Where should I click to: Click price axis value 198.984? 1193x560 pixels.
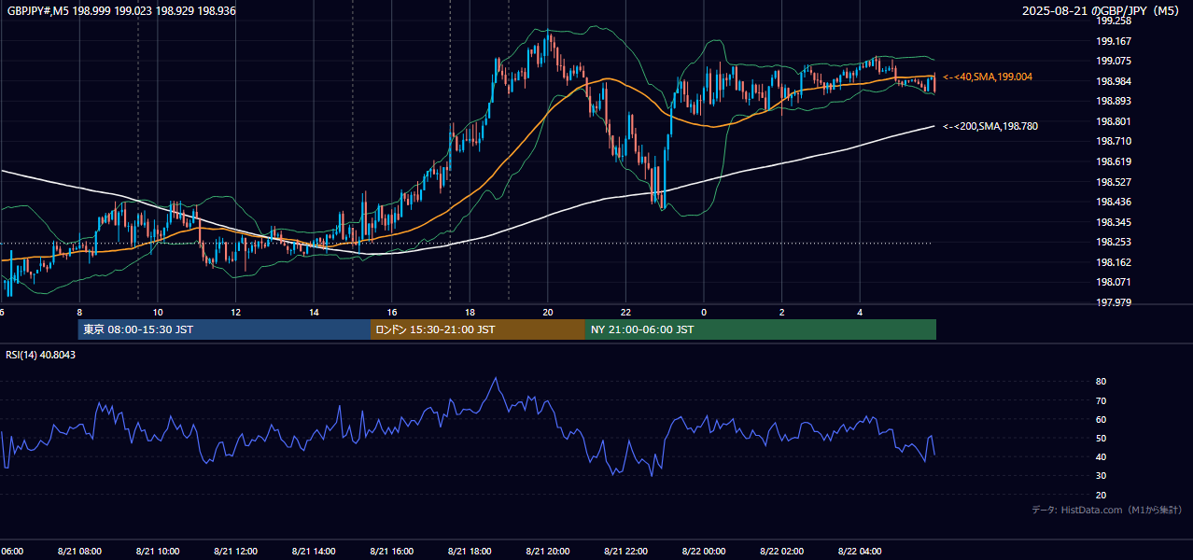pyautogui.click(x=1114, y=81)
